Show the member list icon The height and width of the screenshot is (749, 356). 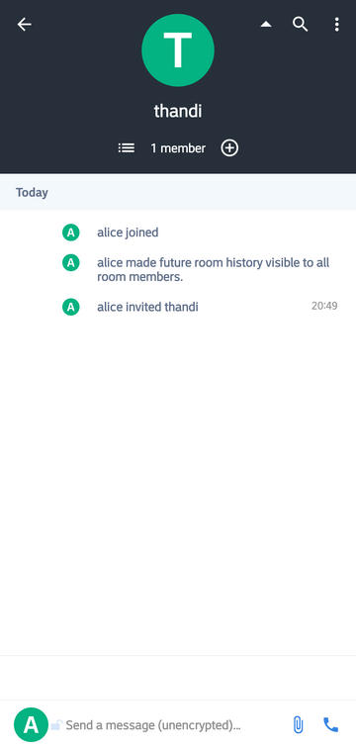click(x=127, y=148)
